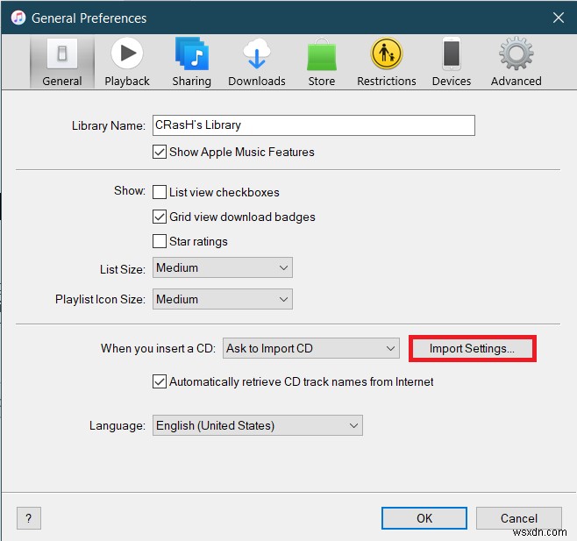Open the General preferences pane
Screen dimensions: 577x541
[61, 62]
